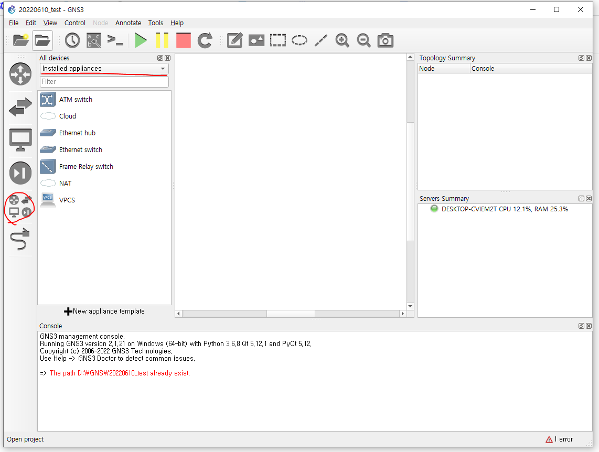Select the Draw a rectangle tool
Viewport: 599px width, 452px height.
tap(277, 40)
